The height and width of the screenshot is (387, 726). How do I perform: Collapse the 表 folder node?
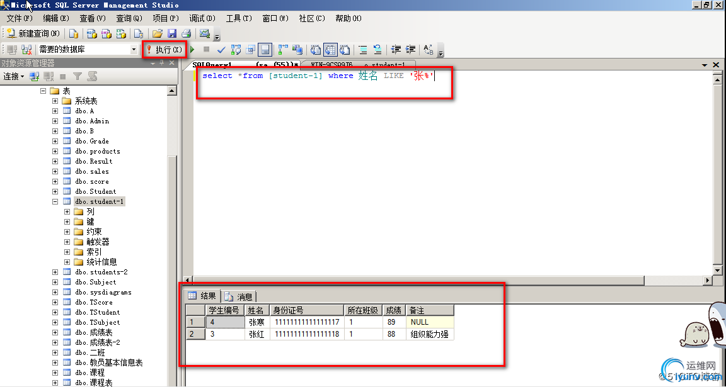point(43,91)
